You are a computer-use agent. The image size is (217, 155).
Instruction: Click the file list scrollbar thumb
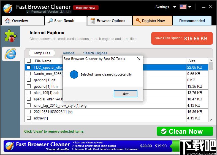[211, 66]
